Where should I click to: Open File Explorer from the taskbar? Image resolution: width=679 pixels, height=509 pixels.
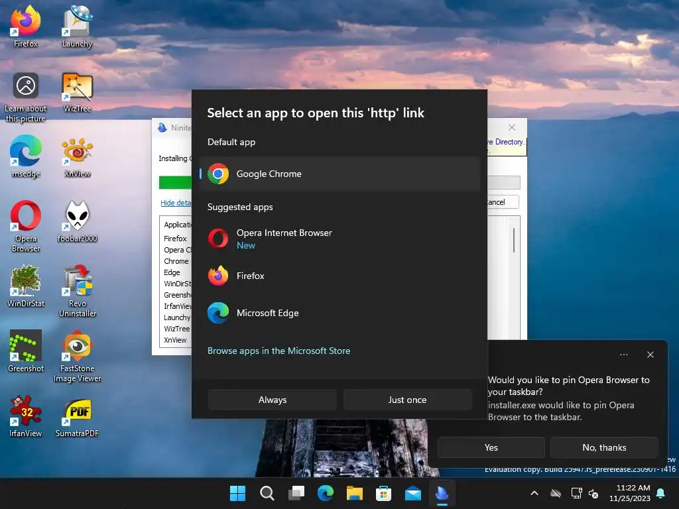(355, 493)
